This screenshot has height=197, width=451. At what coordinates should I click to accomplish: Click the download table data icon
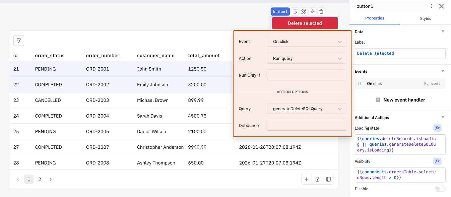pyautogui.click(x=317, y=179)
